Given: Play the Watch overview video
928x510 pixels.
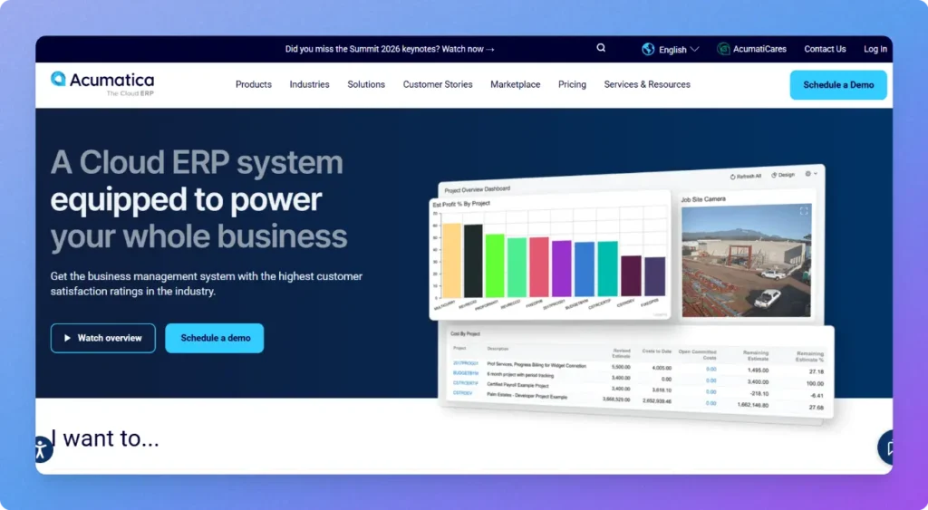Looking at the screenshot, I should click(x=103, y=338).
